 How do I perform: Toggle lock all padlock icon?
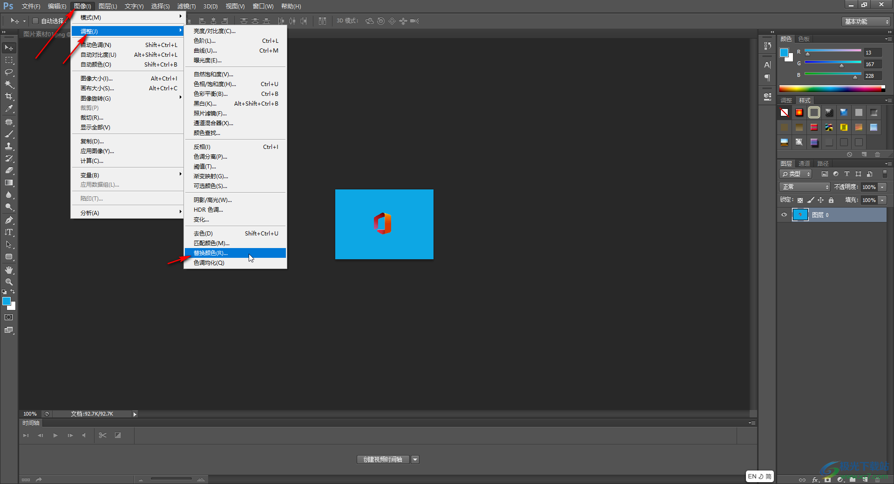(x=831, y=200)
